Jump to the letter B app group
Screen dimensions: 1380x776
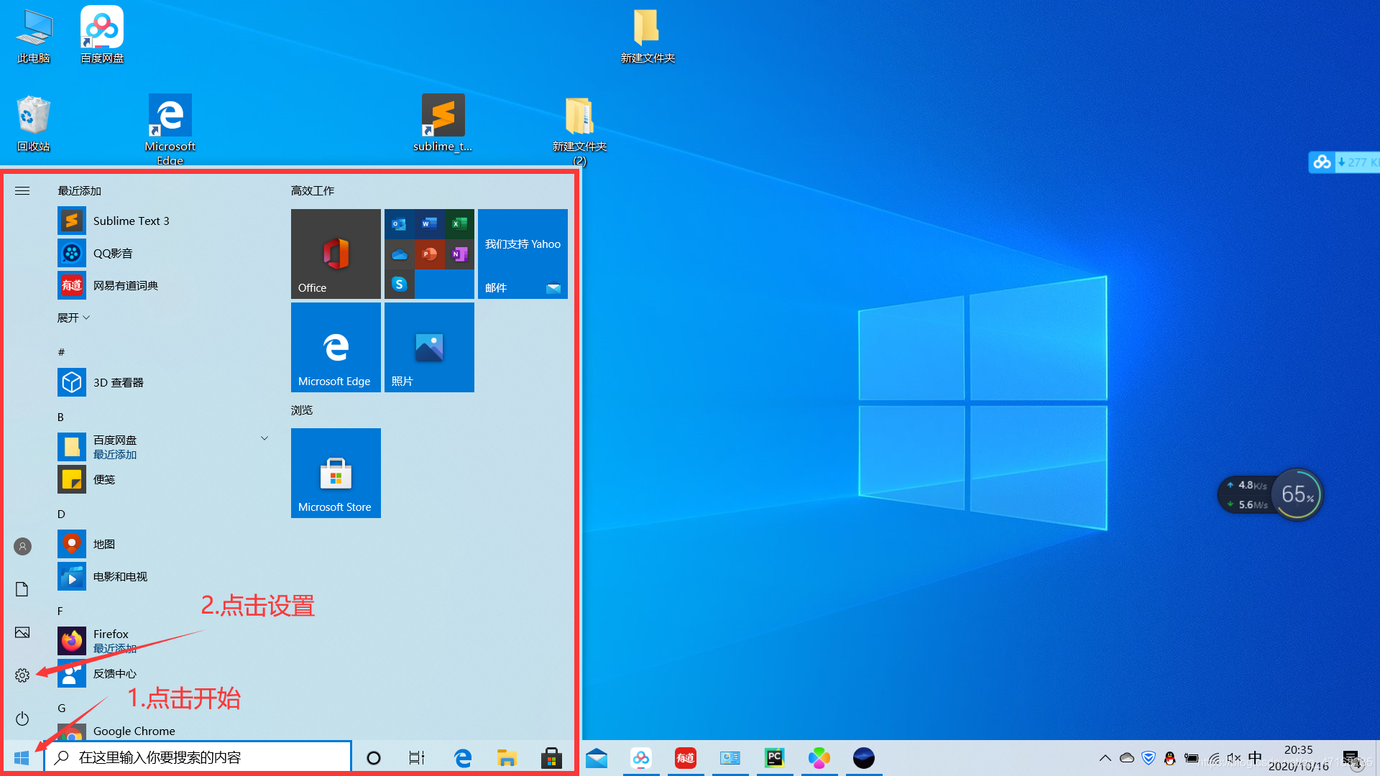point(60,417)
